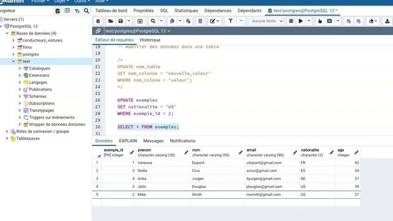Click the filter funnel icon
The height and width of the screenshot is (221, 393).
[x=230, y=21]
